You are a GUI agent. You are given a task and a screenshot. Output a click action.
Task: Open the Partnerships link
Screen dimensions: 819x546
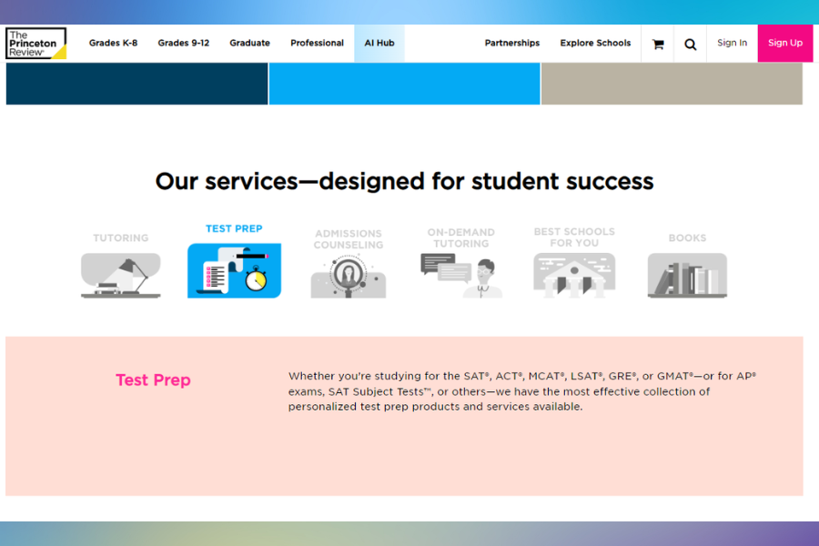coord(511,43)
